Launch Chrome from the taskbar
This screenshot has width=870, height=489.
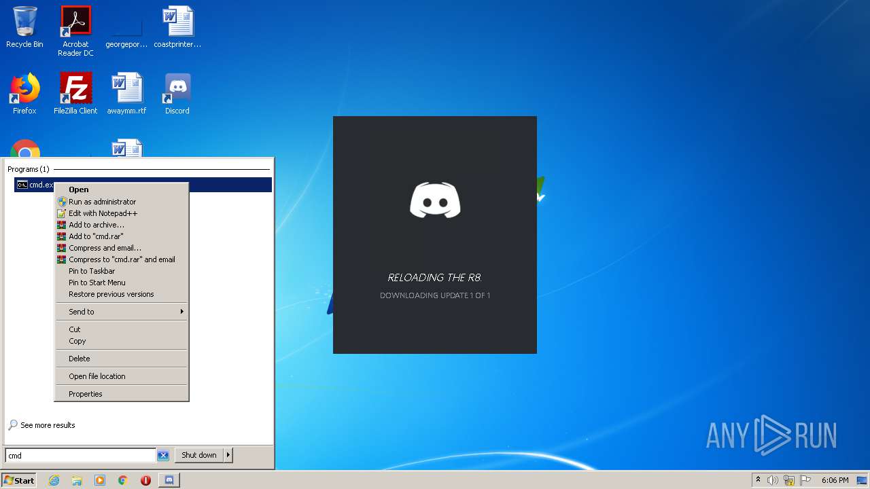pyautogui.click(x=123, y=480)
